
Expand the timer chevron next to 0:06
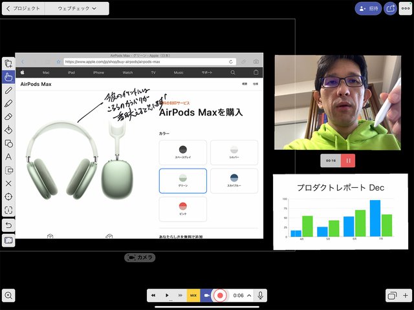point(249,295)
